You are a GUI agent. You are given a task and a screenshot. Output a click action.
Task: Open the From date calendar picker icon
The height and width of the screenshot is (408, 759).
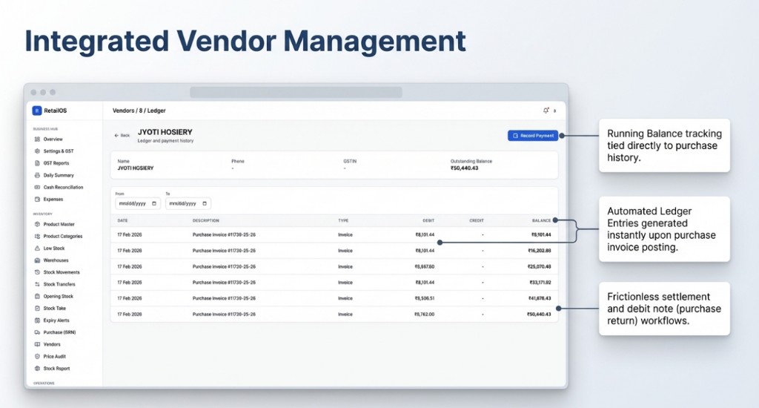154,203
